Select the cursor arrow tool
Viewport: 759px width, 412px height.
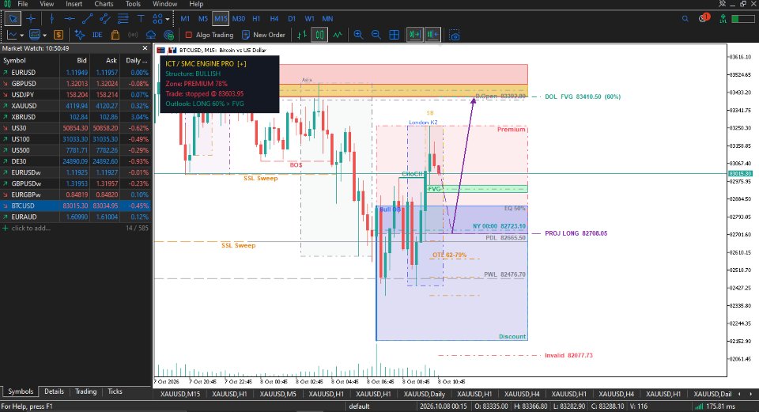point(13,19)
